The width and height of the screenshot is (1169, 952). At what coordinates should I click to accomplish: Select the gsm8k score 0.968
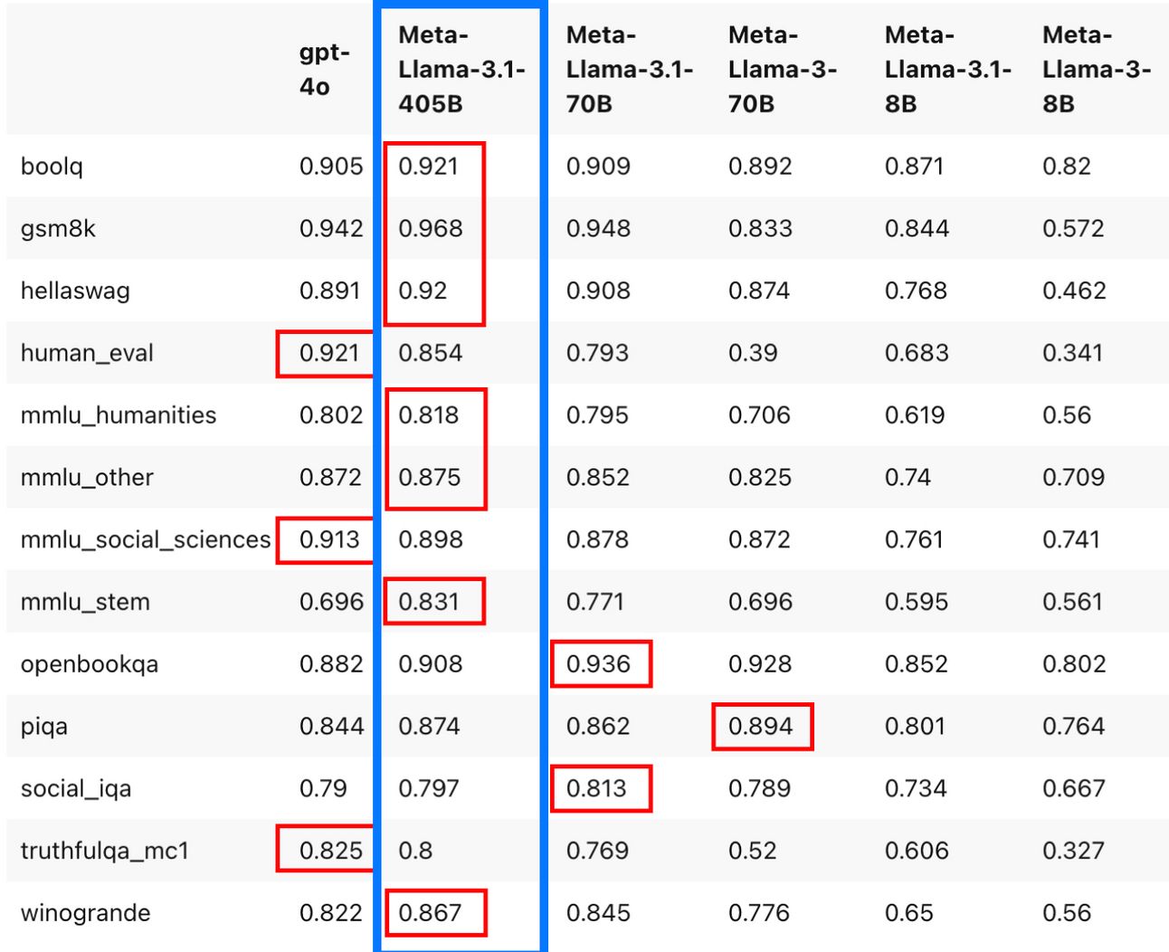coord(431,228)
